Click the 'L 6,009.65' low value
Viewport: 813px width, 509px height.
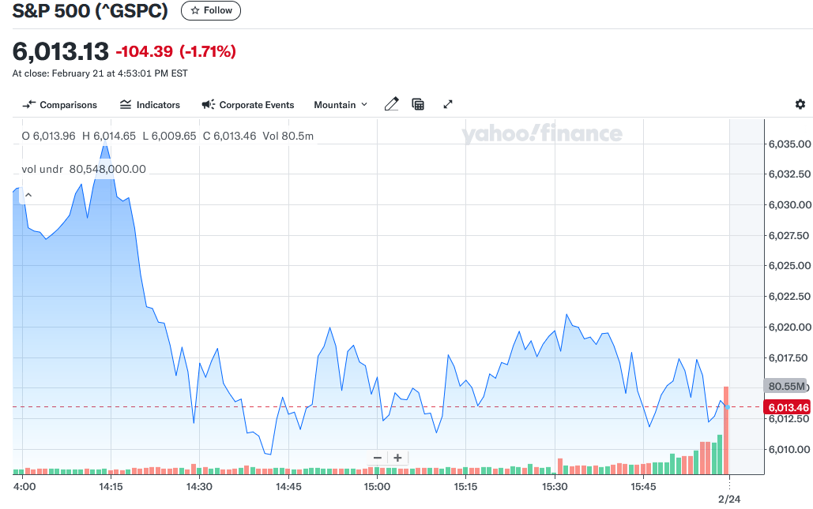[170, 137]
